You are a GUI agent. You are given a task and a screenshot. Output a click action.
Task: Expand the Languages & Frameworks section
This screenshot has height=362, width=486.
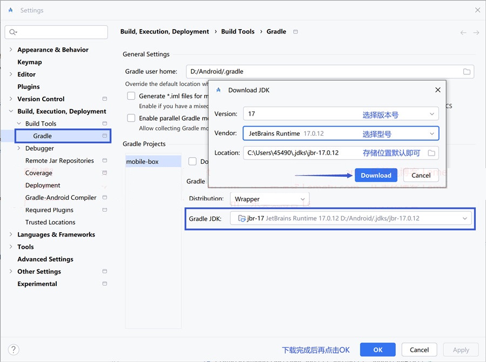tap(10, 234)
